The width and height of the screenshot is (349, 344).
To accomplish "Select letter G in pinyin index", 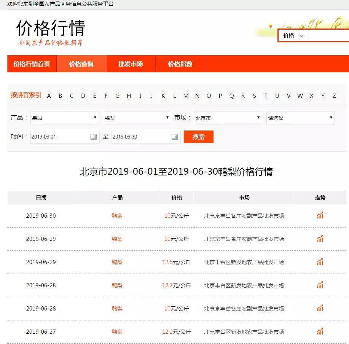I will point(117,96).
